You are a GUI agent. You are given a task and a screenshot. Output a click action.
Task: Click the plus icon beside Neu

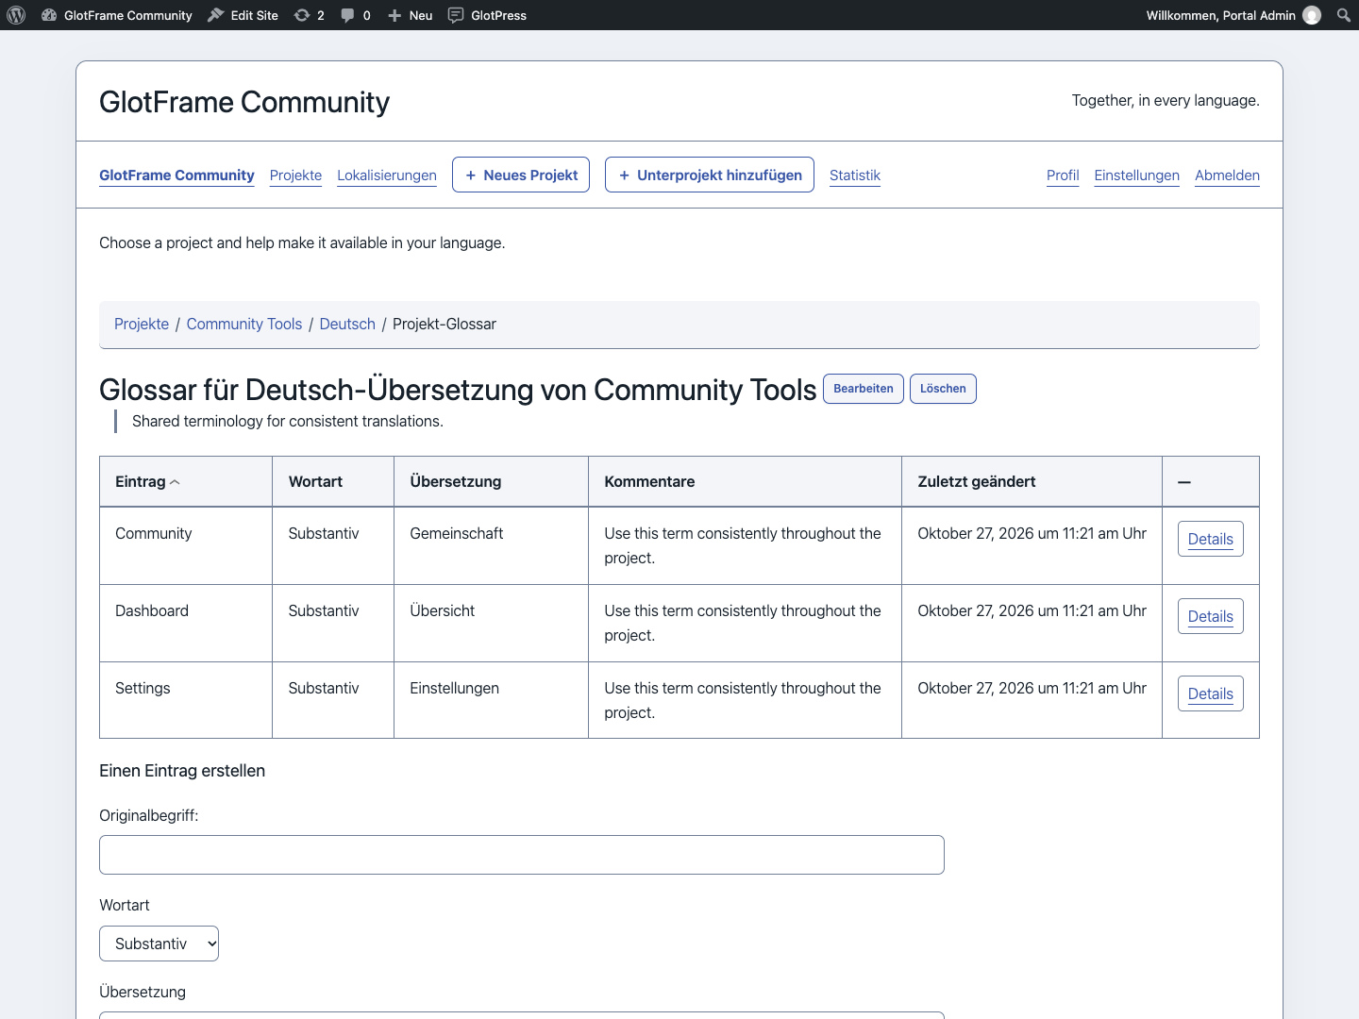click(394, 15)
